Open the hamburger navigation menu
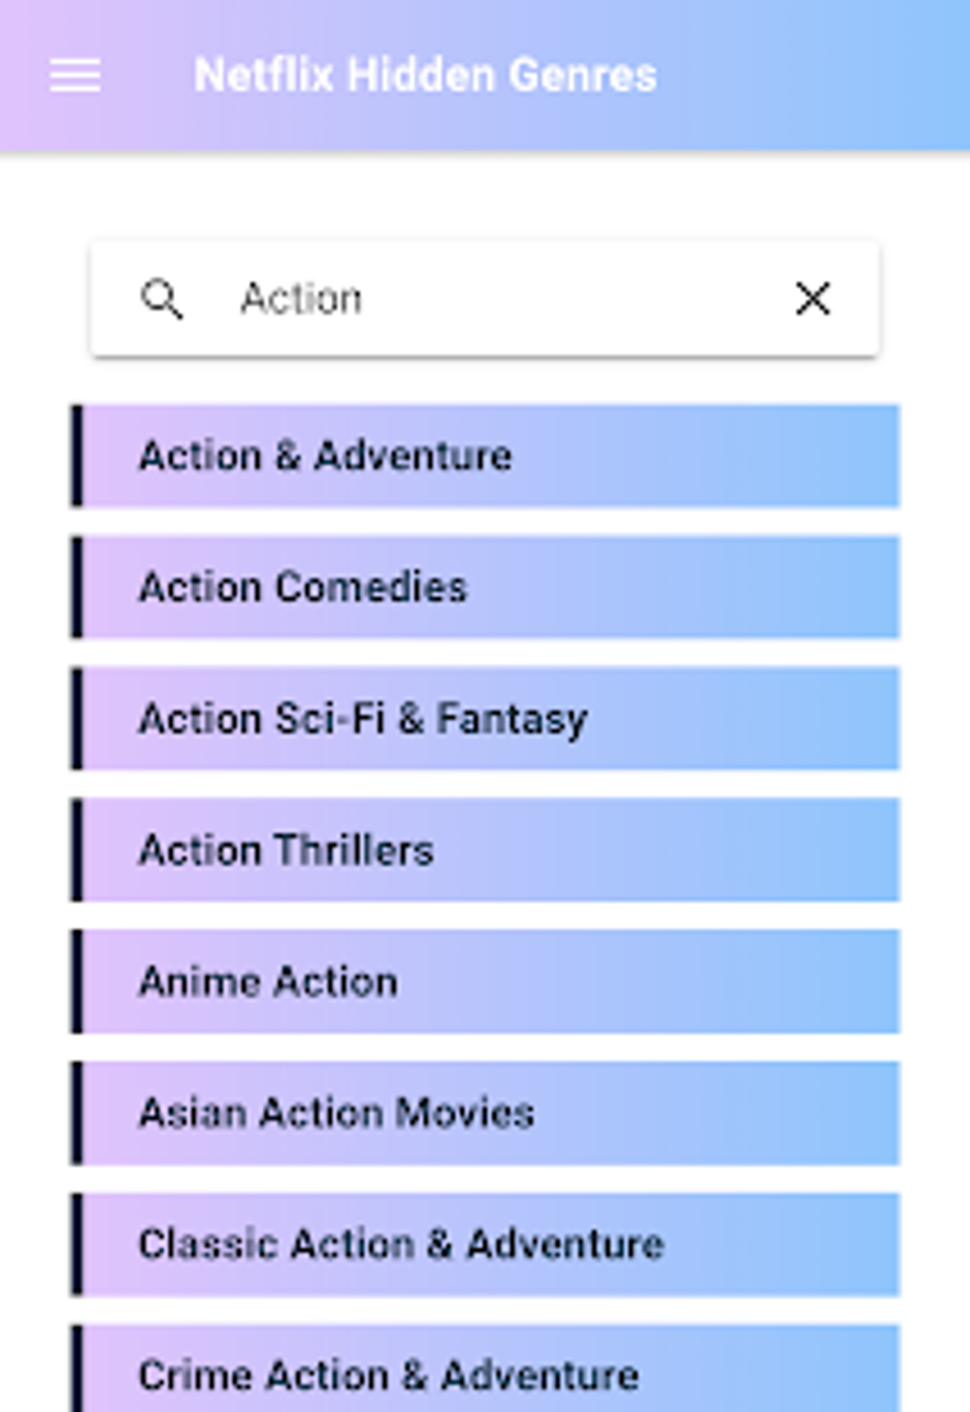 [x=75, y=75]
